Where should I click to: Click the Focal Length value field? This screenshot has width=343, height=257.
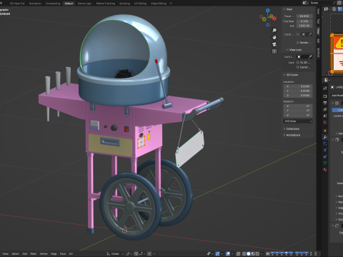tap(304, 16)
